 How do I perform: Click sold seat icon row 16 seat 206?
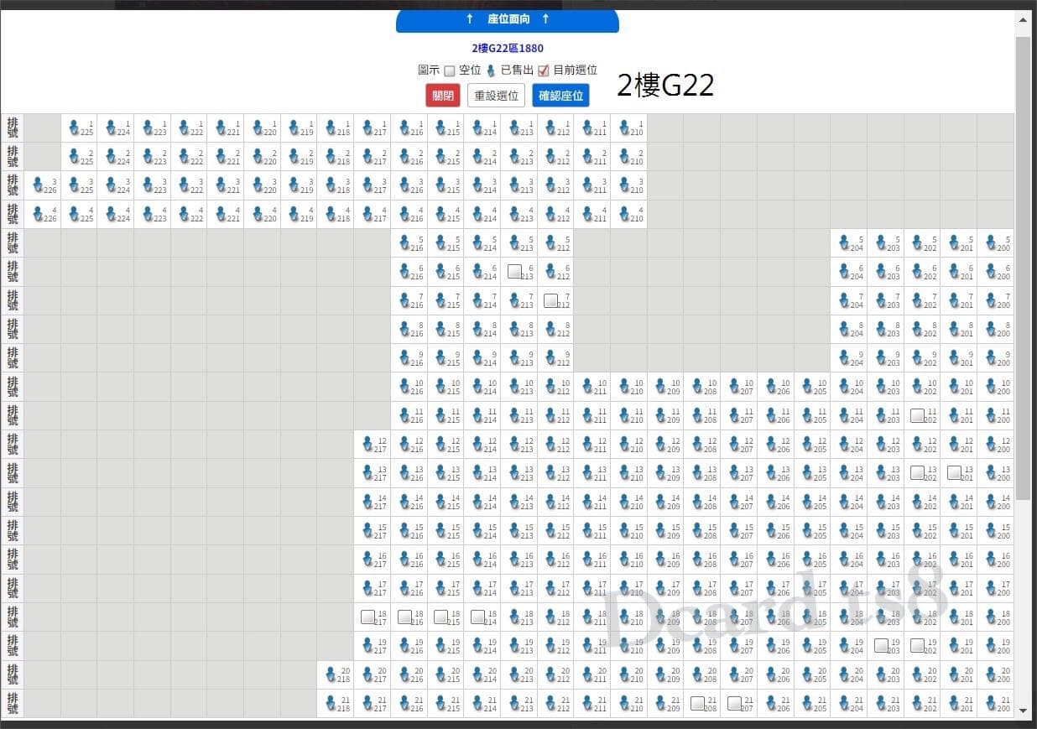click(x=772, y=559)
